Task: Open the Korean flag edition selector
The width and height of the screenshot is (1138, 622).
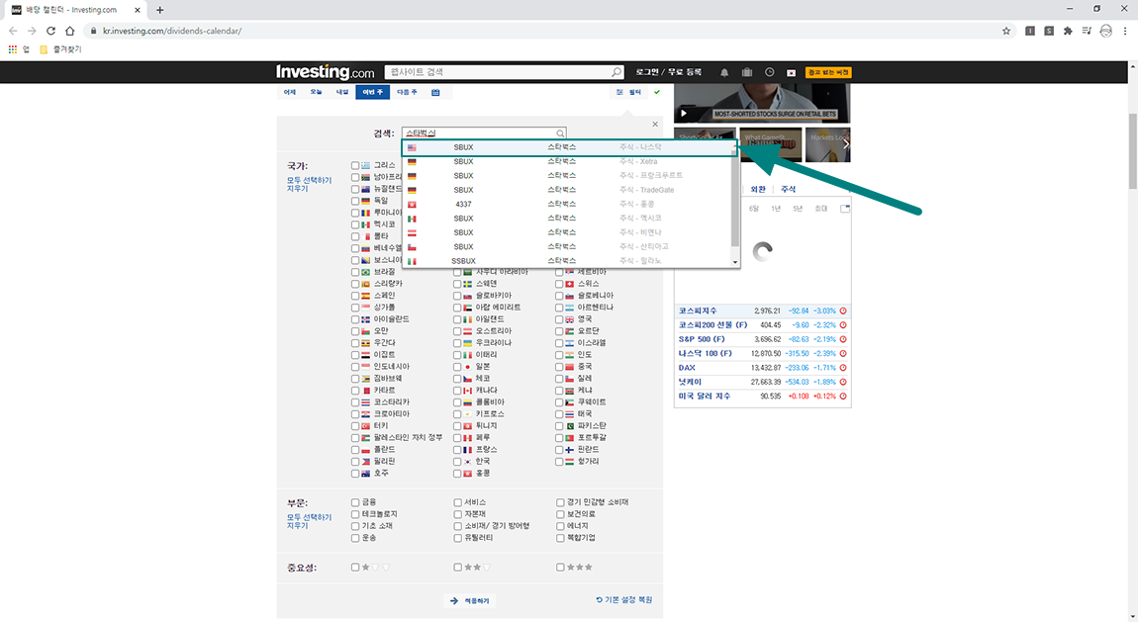Action: point(791,72)
